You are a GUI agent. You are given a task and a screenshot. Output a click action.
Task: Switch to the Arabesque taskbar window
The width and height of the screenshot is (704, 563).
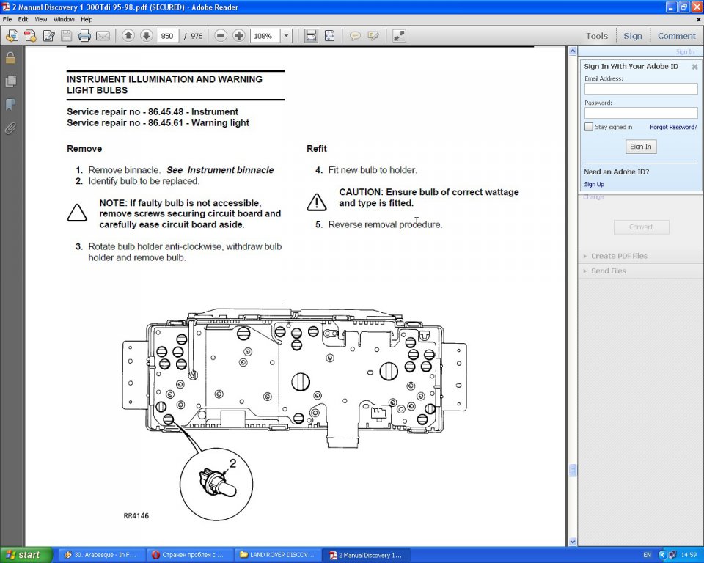101,555
